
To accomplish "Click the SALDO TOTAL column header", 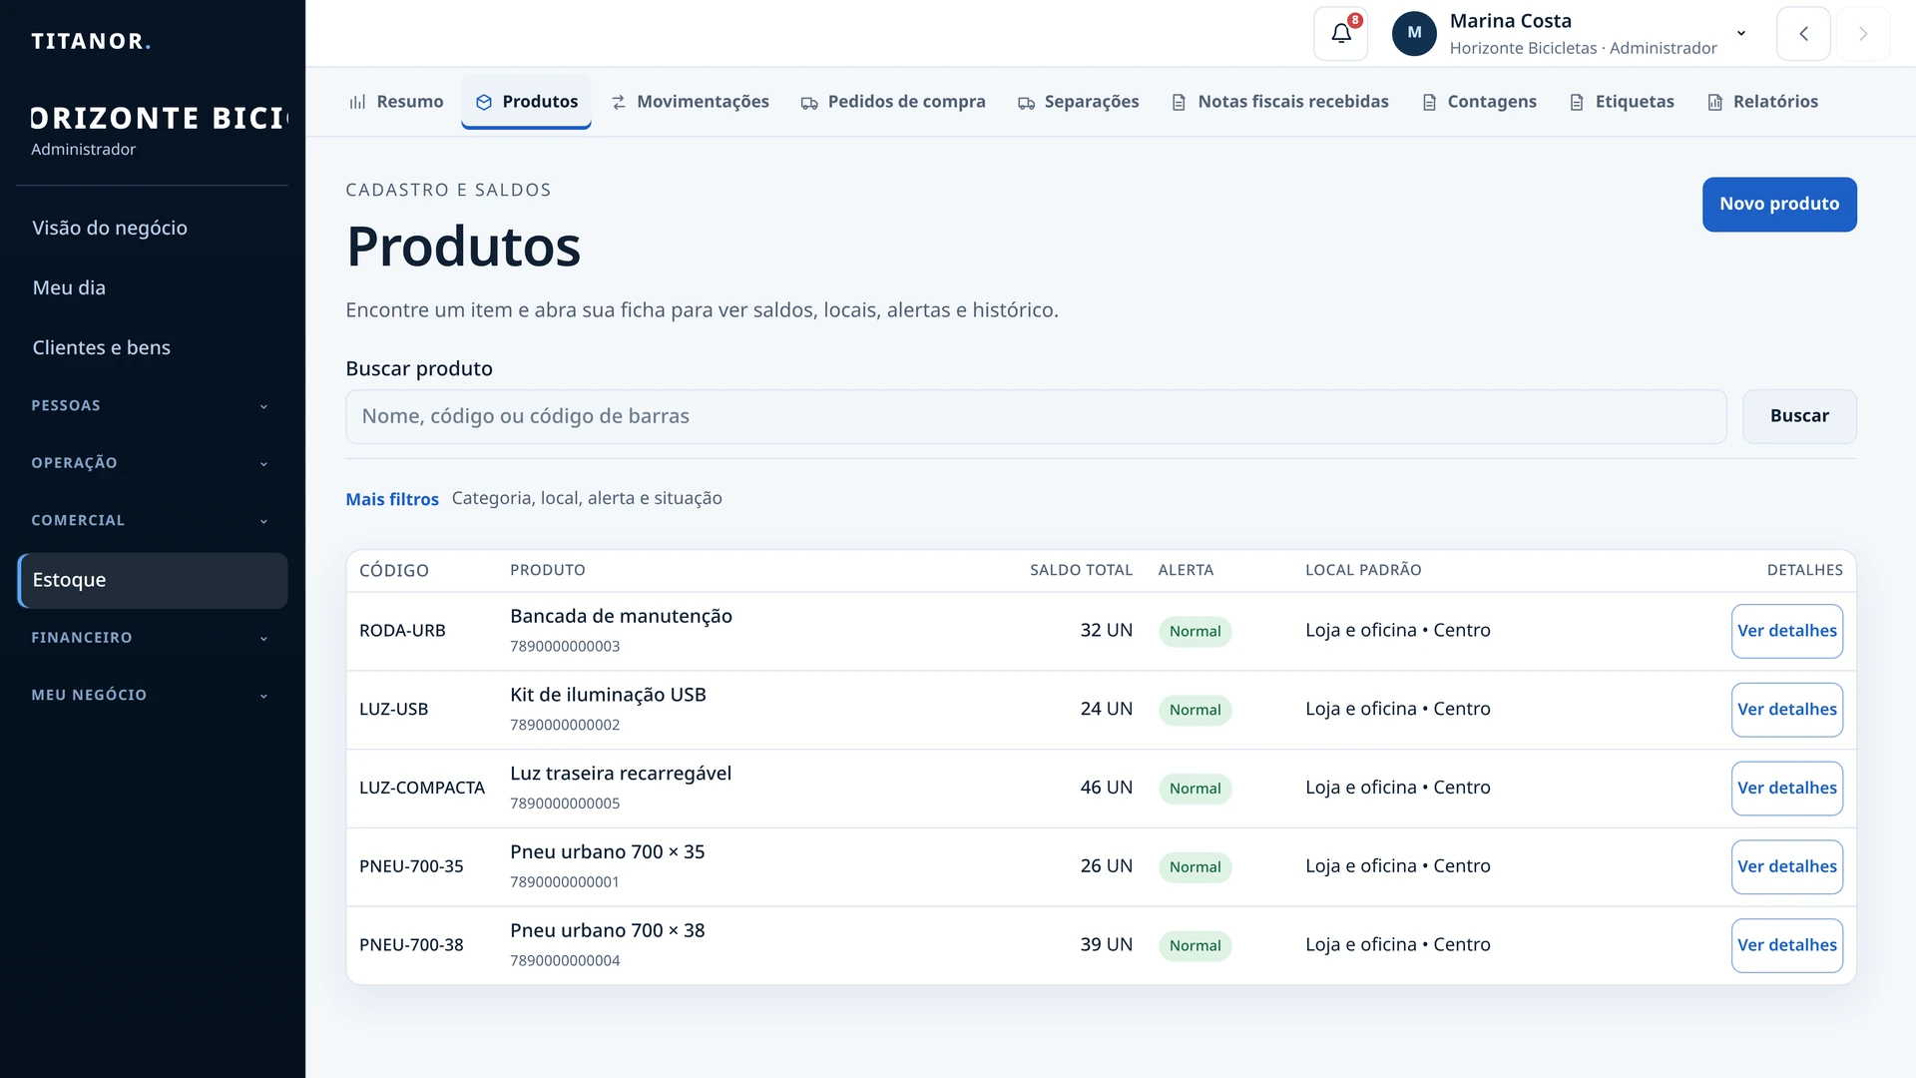I will pos(1081,570).
